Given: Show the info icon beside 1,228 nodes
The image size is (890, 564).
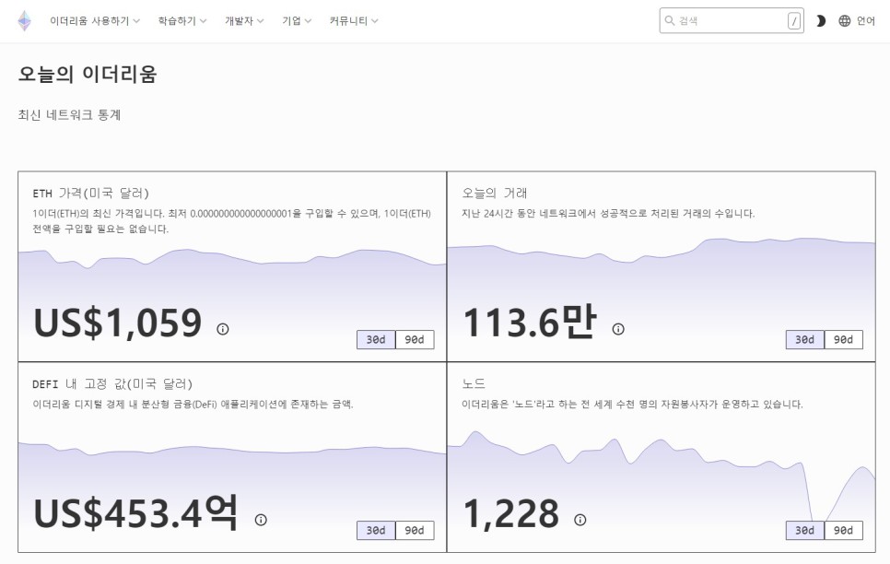Looking at the screenshot, I should click(580, 520).
